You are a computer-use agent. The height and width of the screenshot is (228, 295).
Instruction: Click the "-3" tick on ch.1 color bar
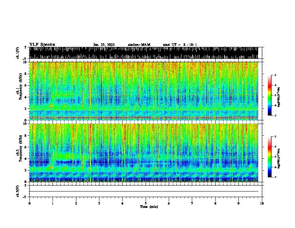pos(275,75)
